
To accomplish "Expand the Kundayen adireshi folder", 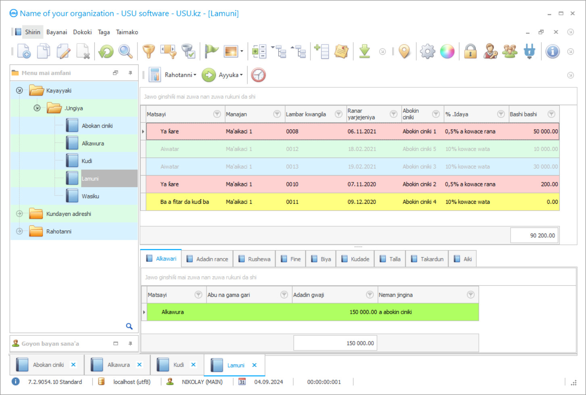I will click(19, 214).
